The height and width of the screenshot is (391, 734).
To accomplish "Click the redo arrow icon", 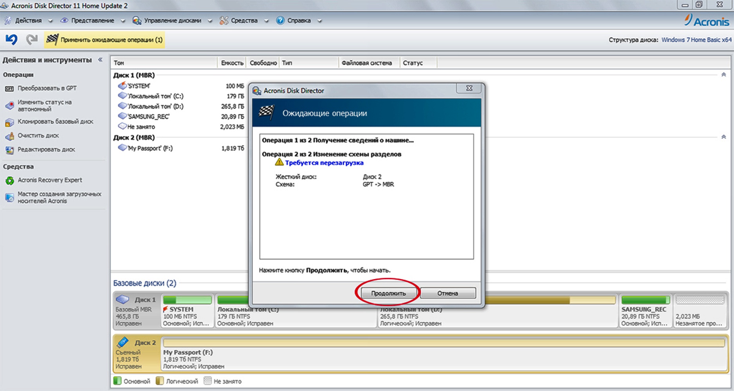I will (x=32, y=39).
